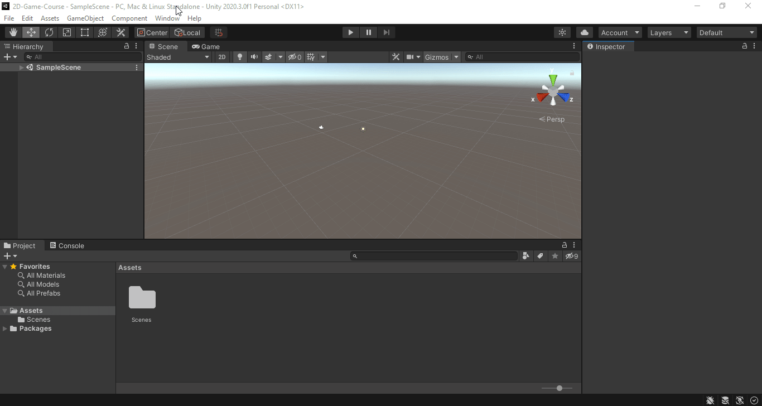Toggle hidden objects visibility in the Scene view
Screen dimensions: 762x406
point(295,57)
